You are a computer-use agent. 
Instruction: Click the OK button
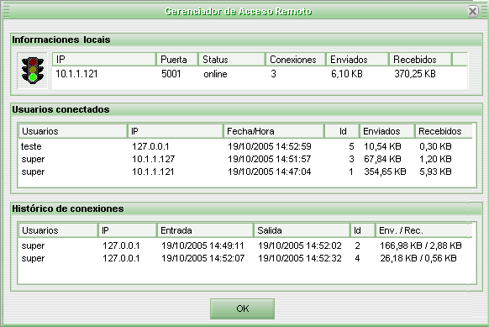(x=242, y=309)
